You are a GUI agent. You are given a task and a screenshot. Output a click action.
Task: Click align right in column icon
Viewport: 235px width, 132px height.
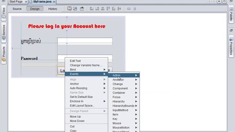pyautogui.click(x=97, y=9)
